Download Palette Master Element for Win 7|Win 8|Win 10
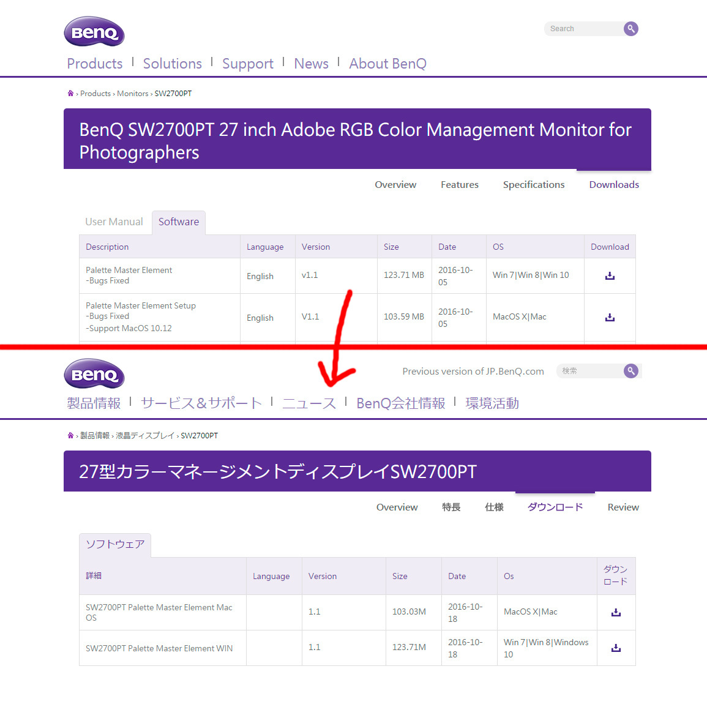The width and height of the screenshot is (707, 707). coord(610,275)
